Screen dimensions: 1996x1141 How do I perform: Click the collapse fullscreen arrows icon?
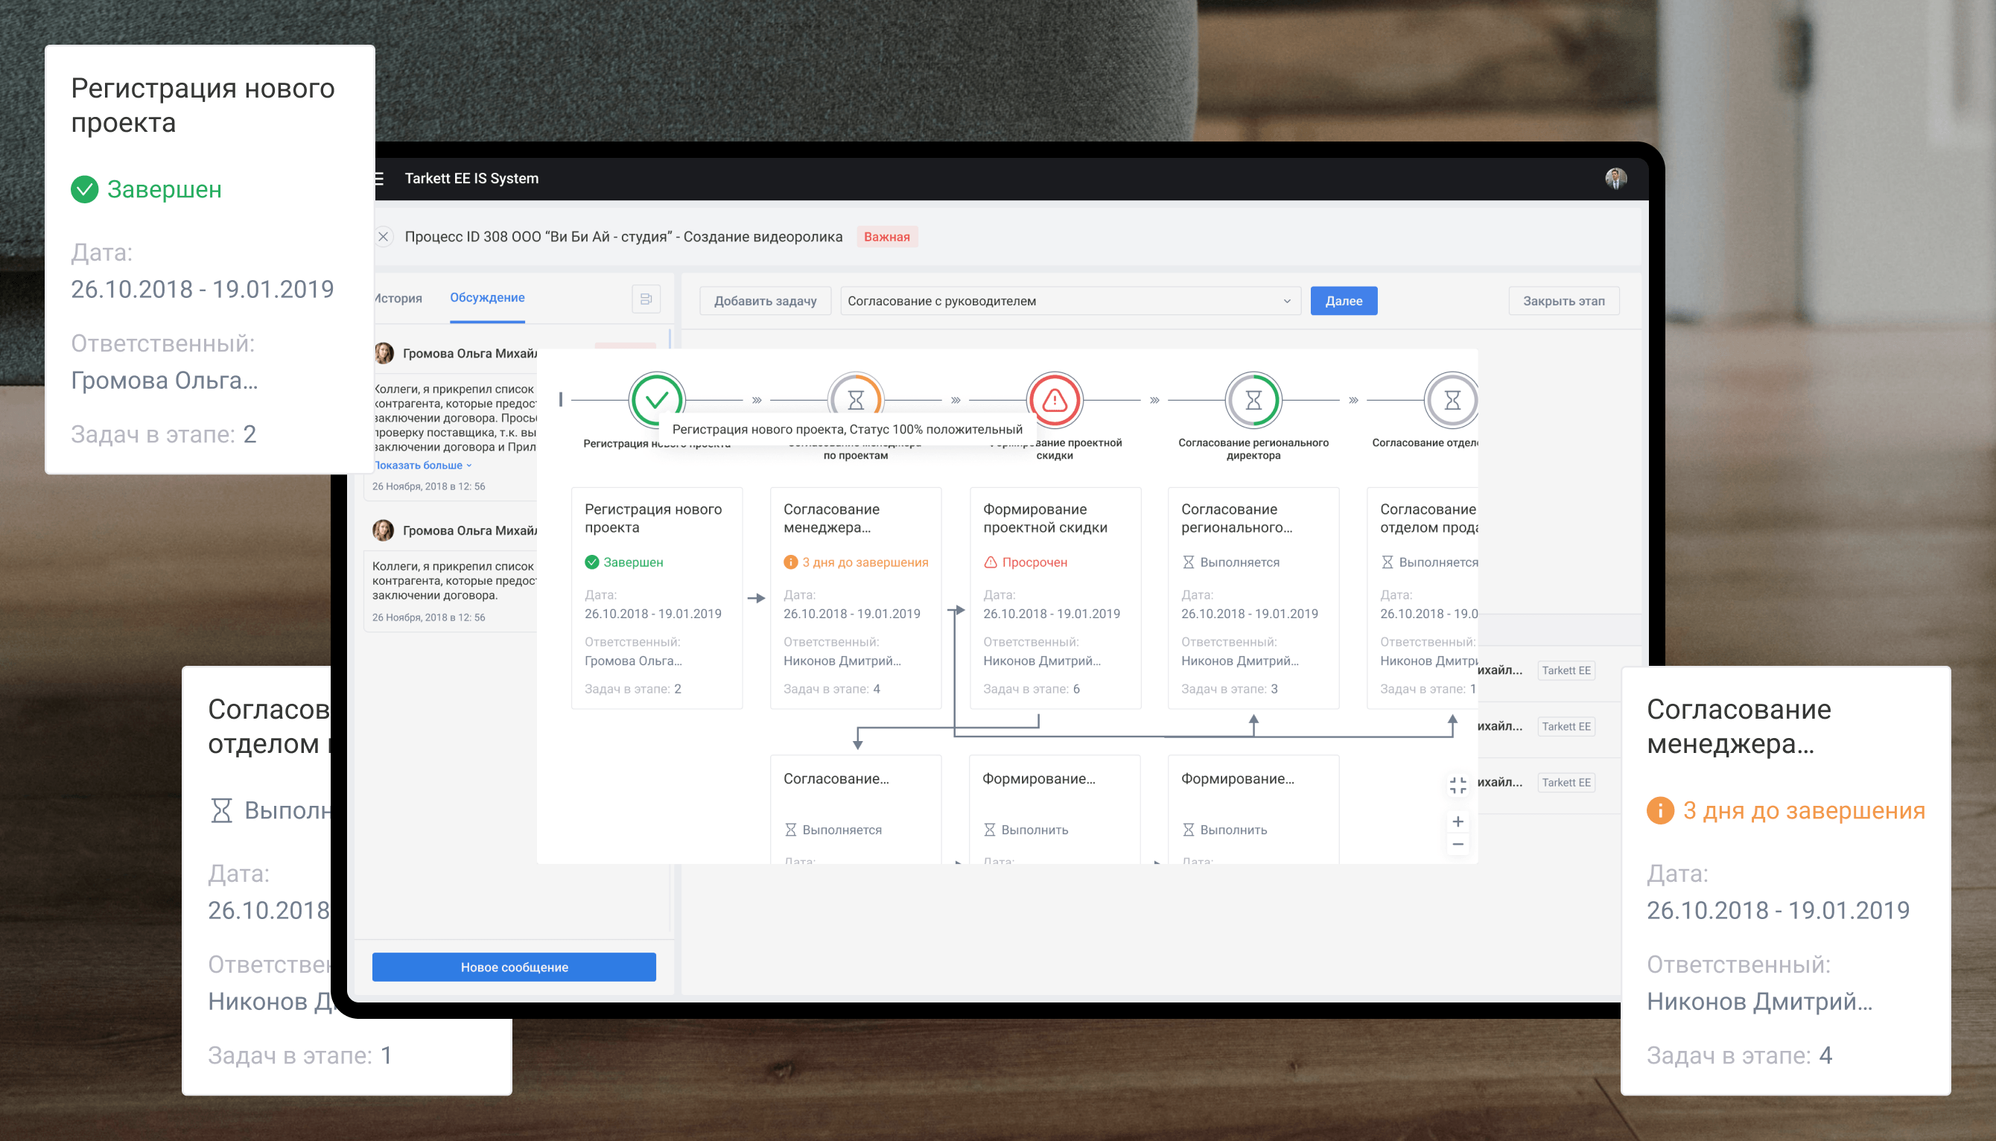[1458, 785]
